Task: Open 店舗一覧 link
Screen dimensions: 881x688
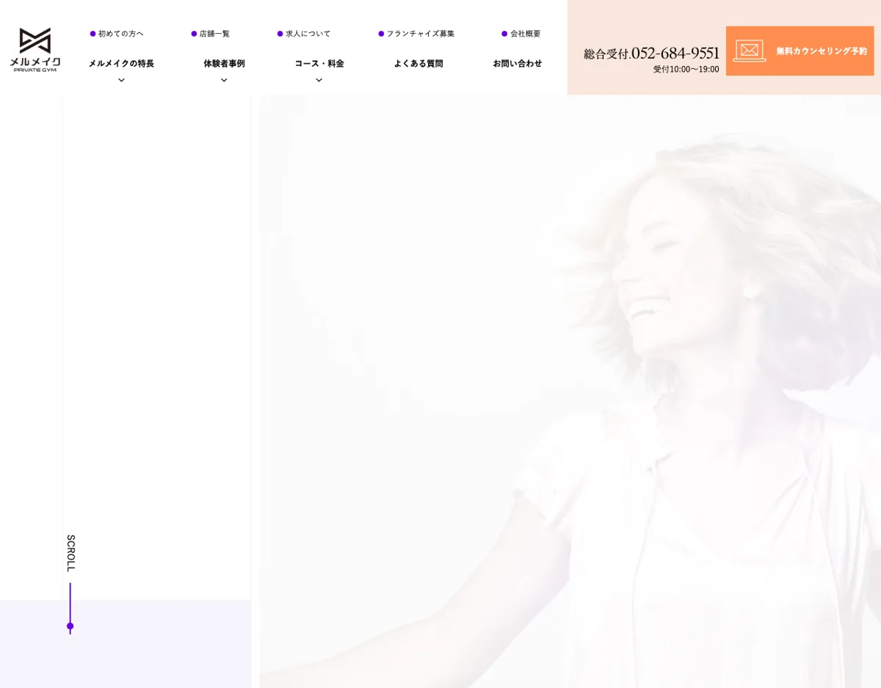Action: [214, 34]
